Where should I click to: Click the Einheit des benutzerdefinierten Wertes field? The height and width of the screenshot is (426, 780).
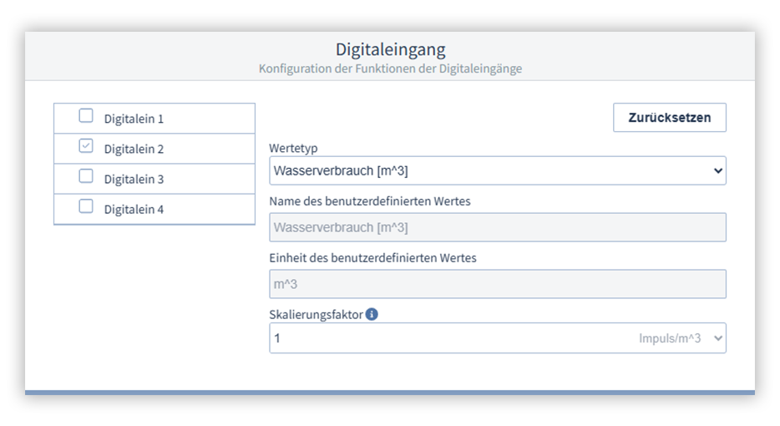[497, 284]
